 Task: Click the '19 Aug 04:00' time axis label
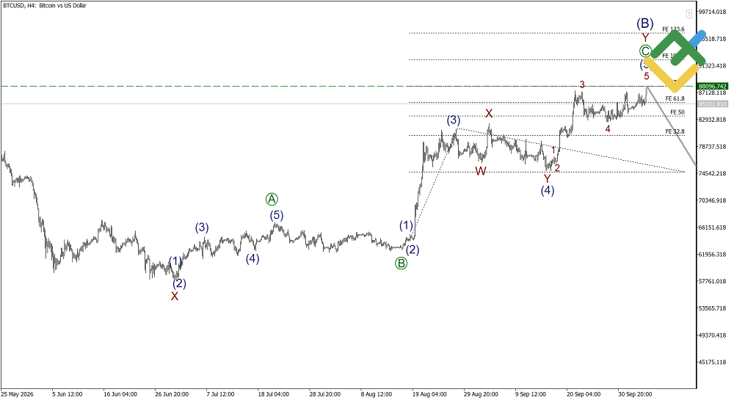pyautogui.click(x=429, y=394)
